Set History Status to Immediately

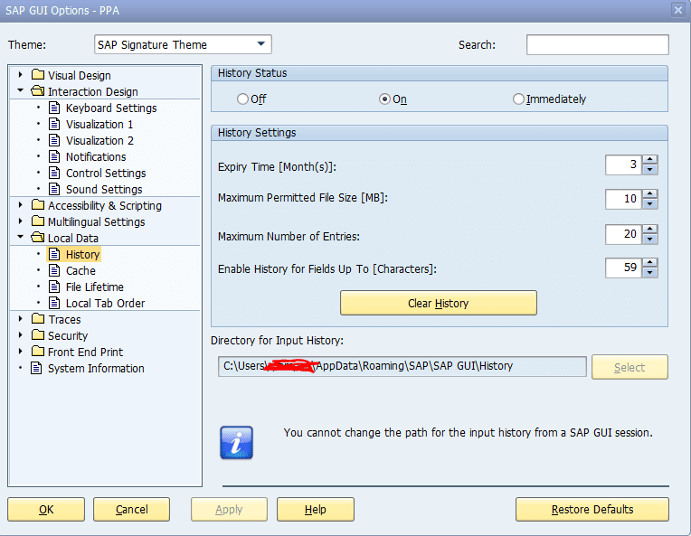[518, 99]
